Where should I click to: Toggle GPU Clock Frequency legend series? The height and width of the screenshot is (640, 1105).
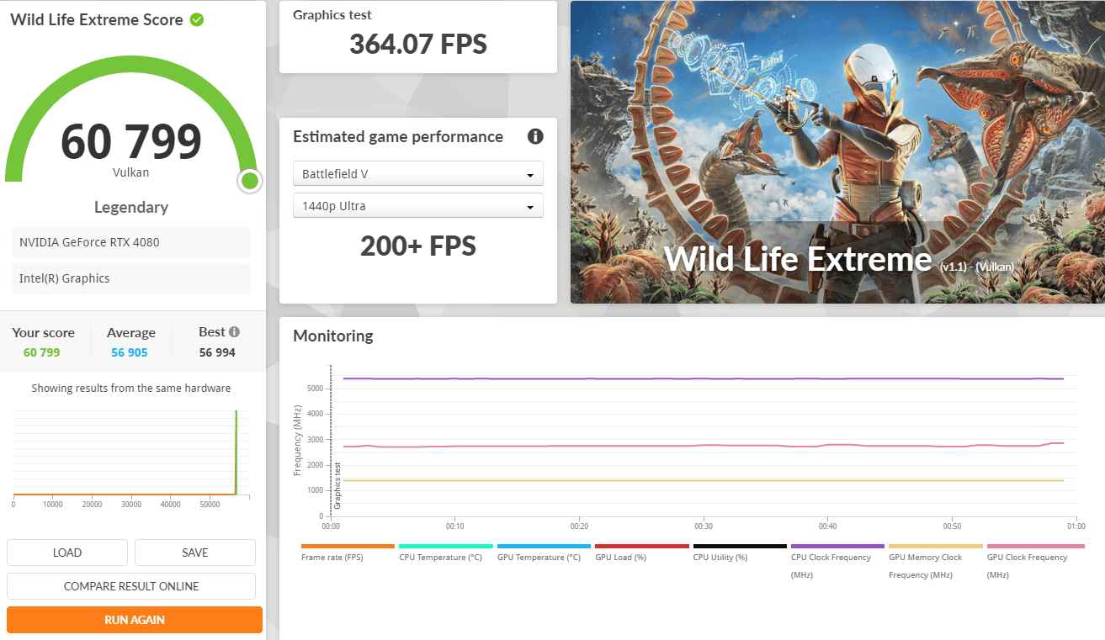click(x=1034, y=562)
